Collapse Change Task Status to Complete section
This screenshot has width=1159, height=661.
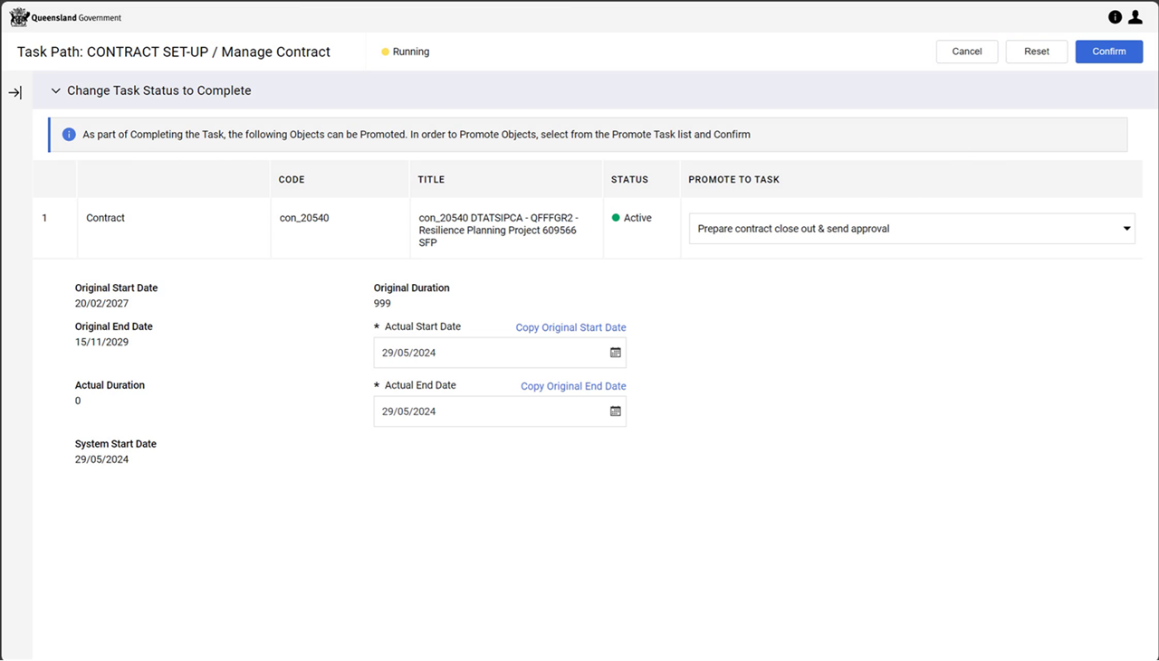click(56, 90)
